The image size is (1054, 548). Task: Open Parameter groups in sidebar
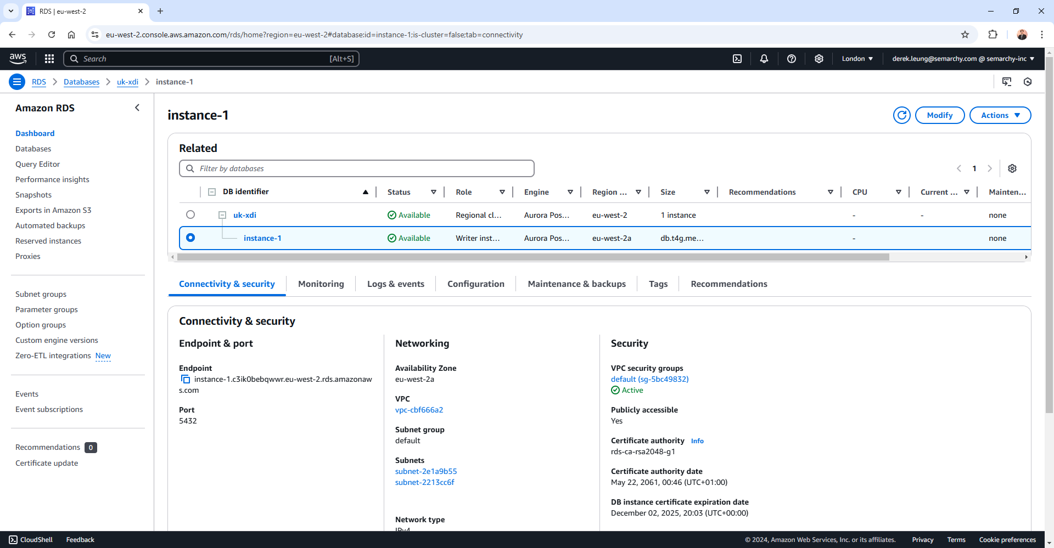[47, 309]
